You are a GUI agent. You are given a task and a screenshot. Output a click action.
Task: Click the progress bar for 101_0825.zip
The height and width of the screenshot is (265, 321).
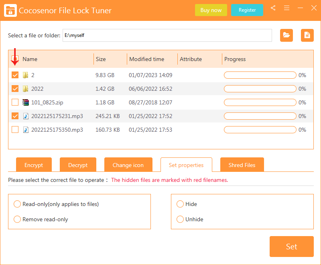pos(260,102)
